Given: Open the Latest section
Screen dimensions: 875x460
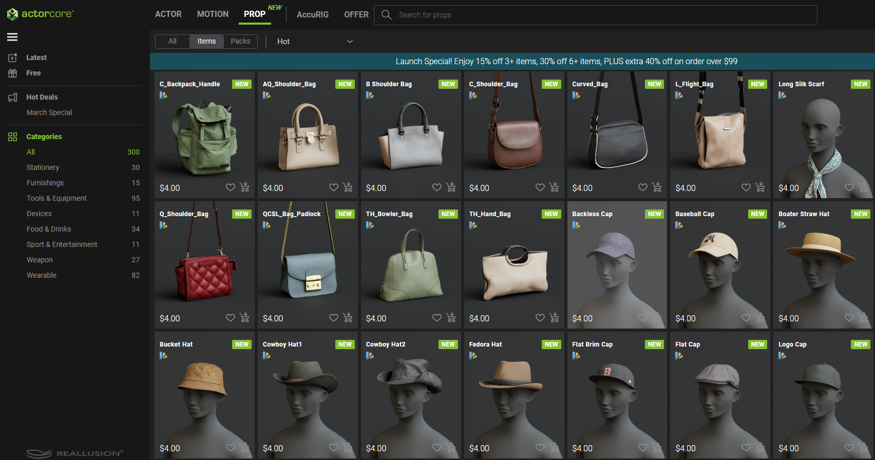Looking at the screenshot, I should (36, 57).
